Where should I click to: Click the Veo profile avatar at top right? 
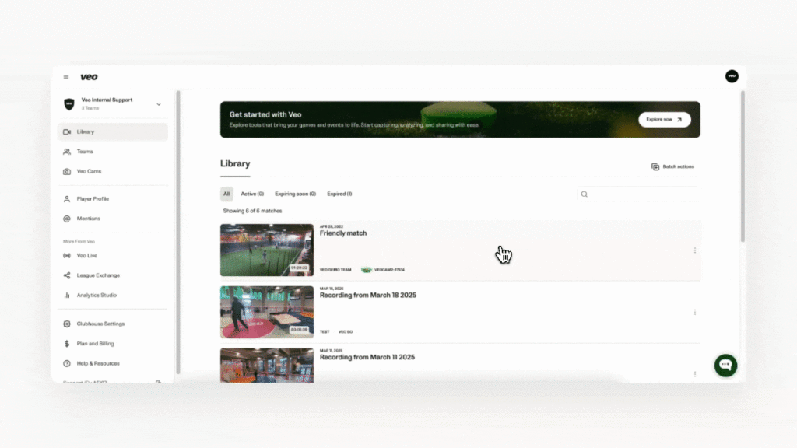731,76
